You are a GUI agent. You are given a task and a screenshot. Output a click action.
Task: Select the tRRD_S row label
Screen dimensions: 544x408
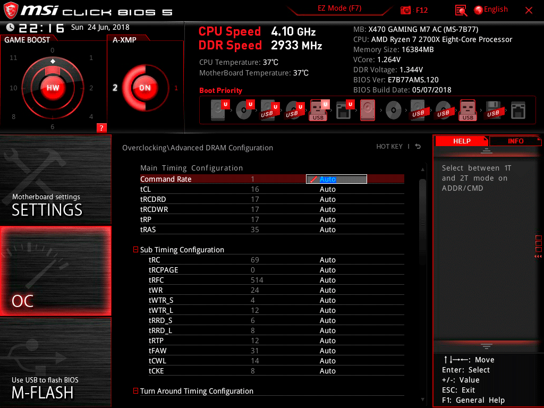pos(160,320)
